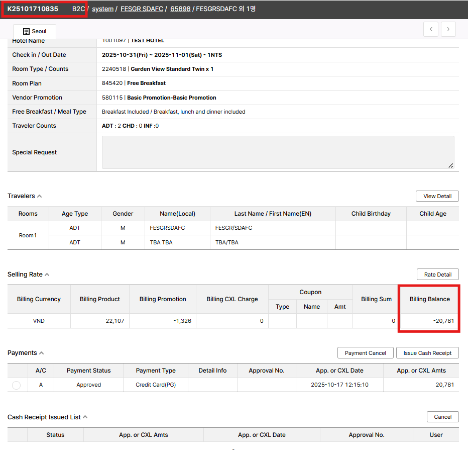Select the Seoul tab
The width and height of the screenshot is (468, 454).
pyautogui.click(x=35, y=31)
